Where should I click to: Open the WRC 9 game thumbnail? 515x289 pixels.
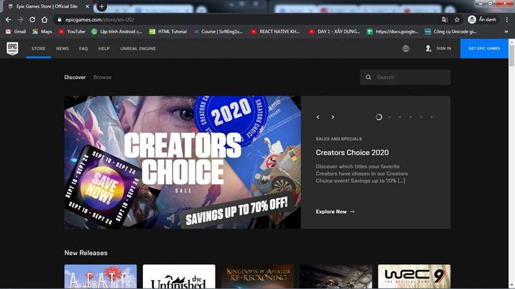click(x=414, y=277)
